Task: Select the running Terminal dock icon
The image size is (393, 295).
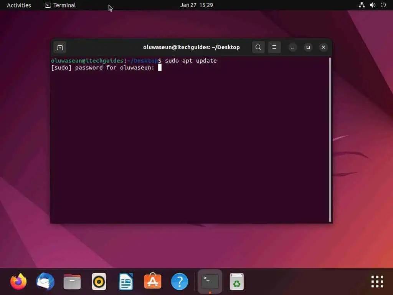Action: coord(209,281)
